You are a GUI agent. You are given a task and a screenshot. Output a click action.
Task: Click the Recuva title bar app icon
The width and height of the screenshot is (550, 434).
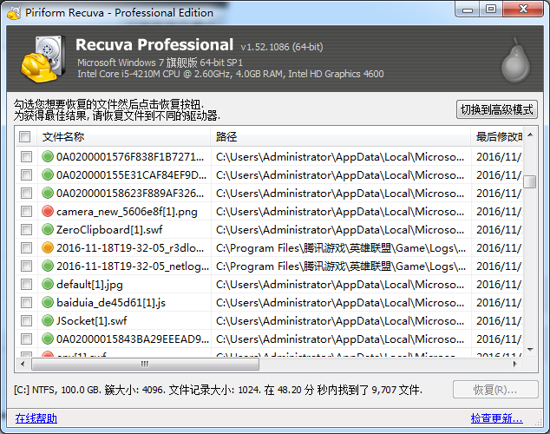coord(14,13)
